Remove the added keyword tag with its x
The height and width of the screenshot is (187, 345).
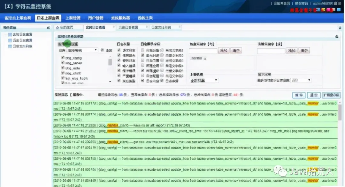[205, 59]
